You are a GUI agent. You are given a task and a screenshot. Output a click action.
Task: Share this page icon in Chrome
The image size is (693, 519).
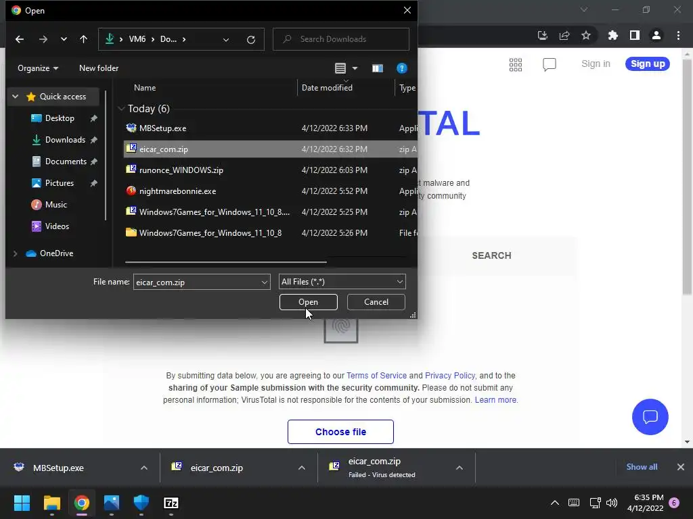tap(564, 35)
